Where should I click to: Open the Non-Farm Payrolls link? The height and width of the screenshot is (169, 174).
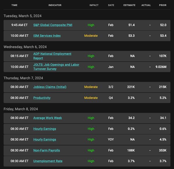47,150
